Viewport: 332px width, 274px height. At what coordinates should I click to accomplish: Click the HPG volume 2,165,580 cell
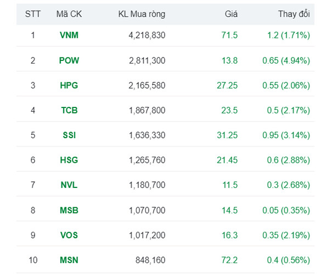pos(147,85)
